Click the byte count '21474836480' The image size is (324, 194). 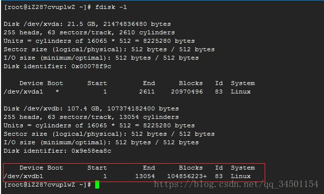(125, 24)
